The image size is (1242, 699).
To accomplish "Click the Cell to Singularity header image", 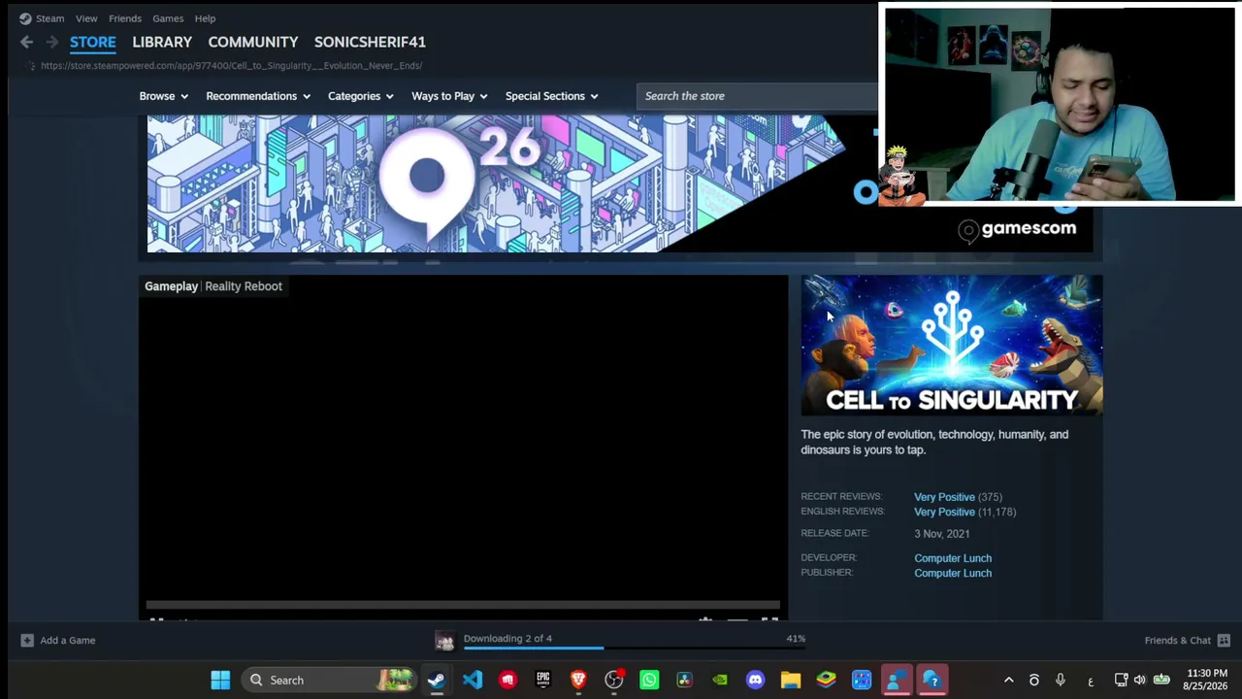I will [x=952, y=345].
